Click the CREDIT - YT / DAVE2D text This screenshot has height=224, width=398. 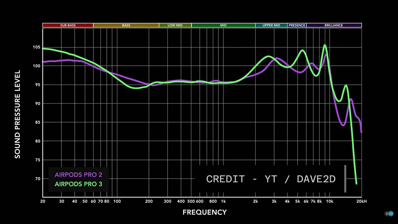coord(271,179)
